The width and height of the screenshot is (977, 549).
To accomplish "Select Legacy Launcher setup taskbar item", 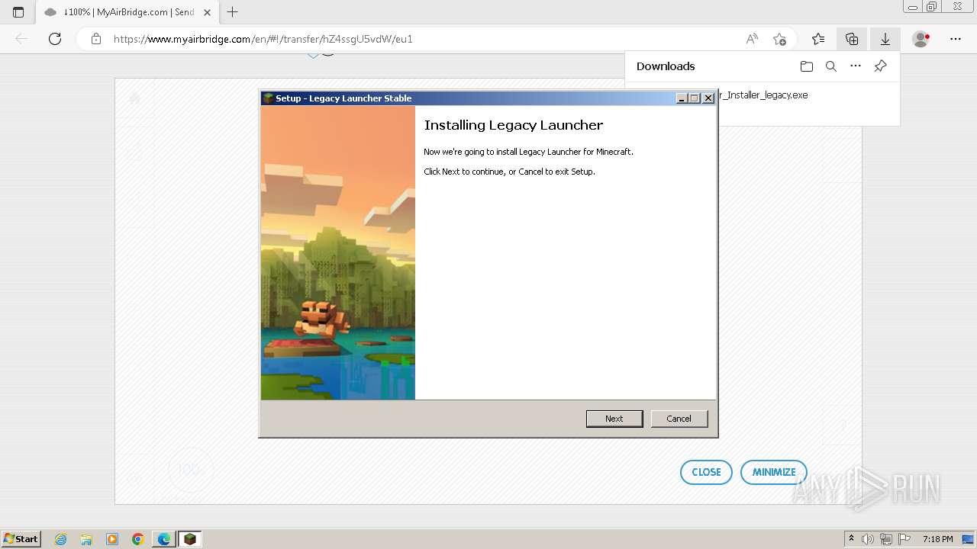I will tap(190, 539).
